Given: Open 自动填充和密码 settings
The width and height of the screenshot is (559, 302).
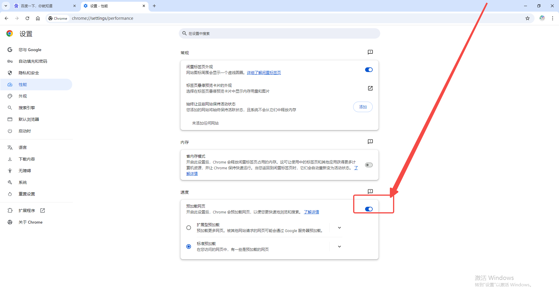Looking at the screenshot, I should coord(36,61).
